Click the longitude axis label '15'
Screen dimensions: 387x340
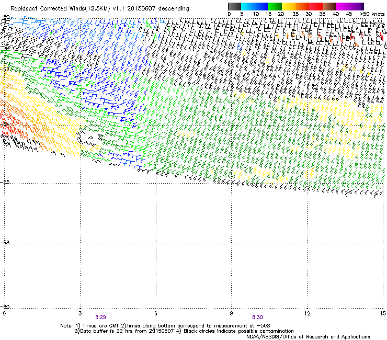383,313
